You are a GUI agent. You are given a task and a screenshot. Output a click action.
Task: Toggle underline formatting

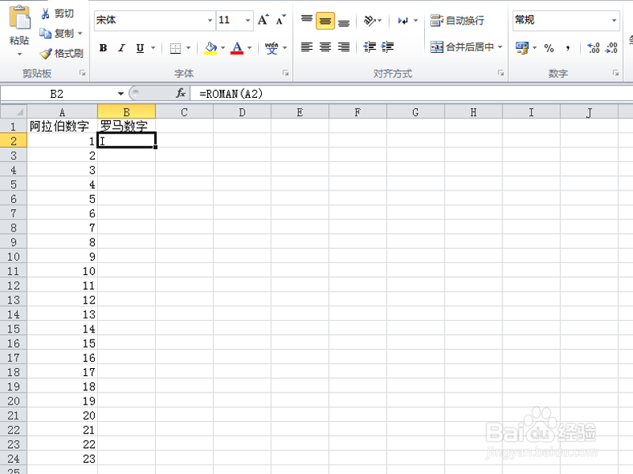[x=140, y=48]
